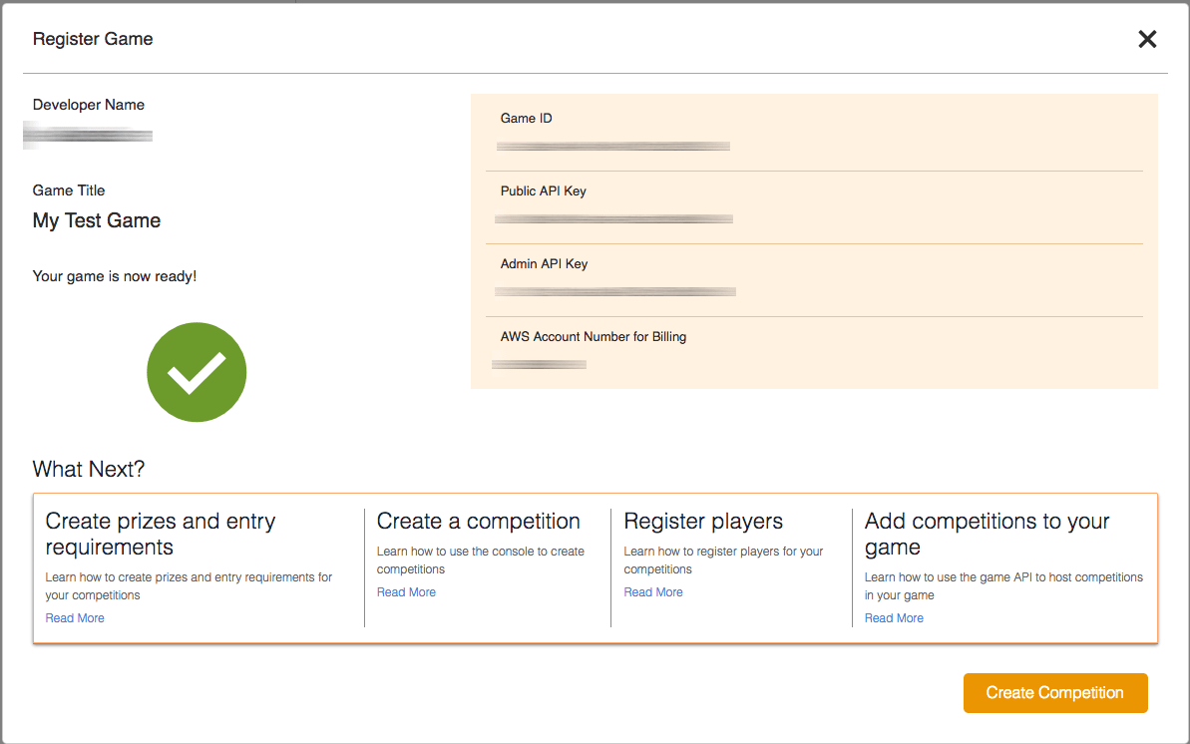The height and width of the screenshot is (744, 1190).
Task: Select the Admin API Key value
Action: [x=615, y=290]
